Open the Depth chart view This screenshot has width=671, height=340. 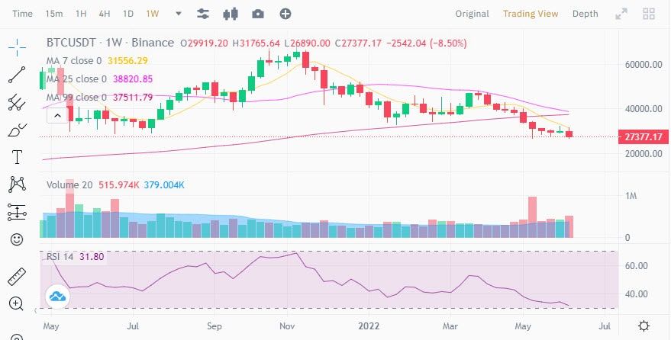tap(585, 14)
